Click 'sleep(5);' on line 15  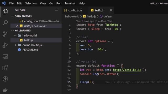pyautogui.click(x=87, y=82)
